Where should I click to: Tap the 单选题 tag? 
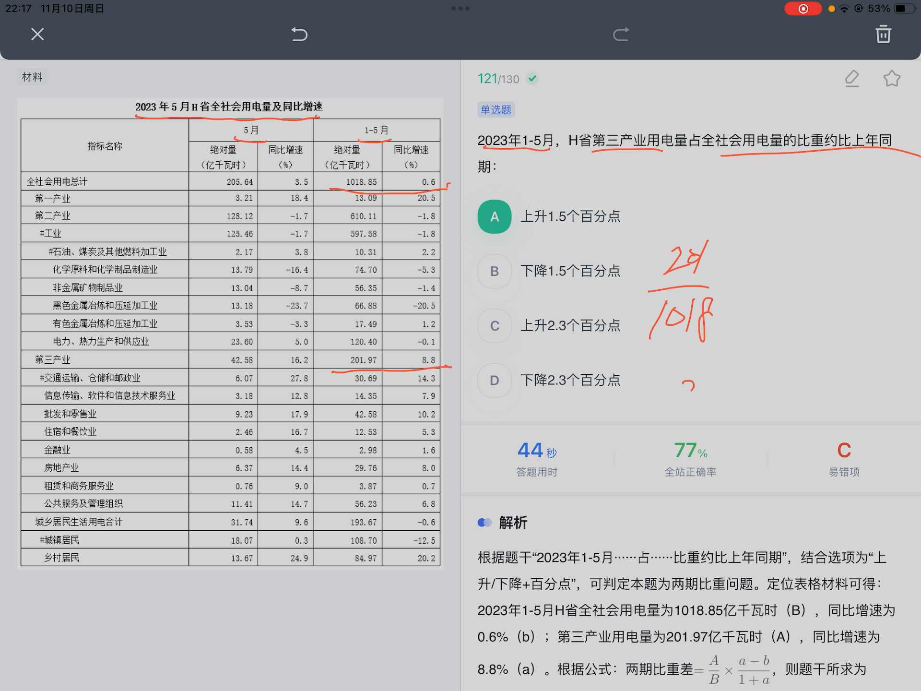(x=496, y=110)
